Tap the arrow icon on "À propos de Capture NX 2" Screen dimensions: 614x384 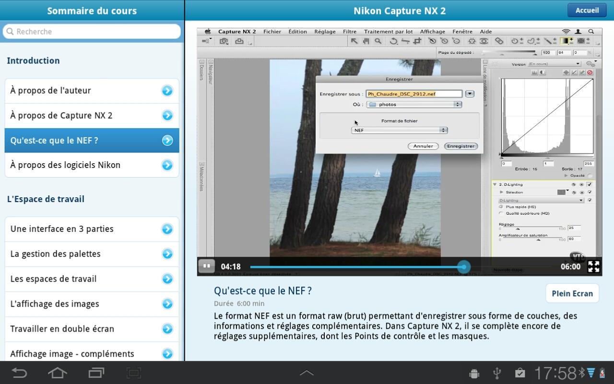(167, 115)
